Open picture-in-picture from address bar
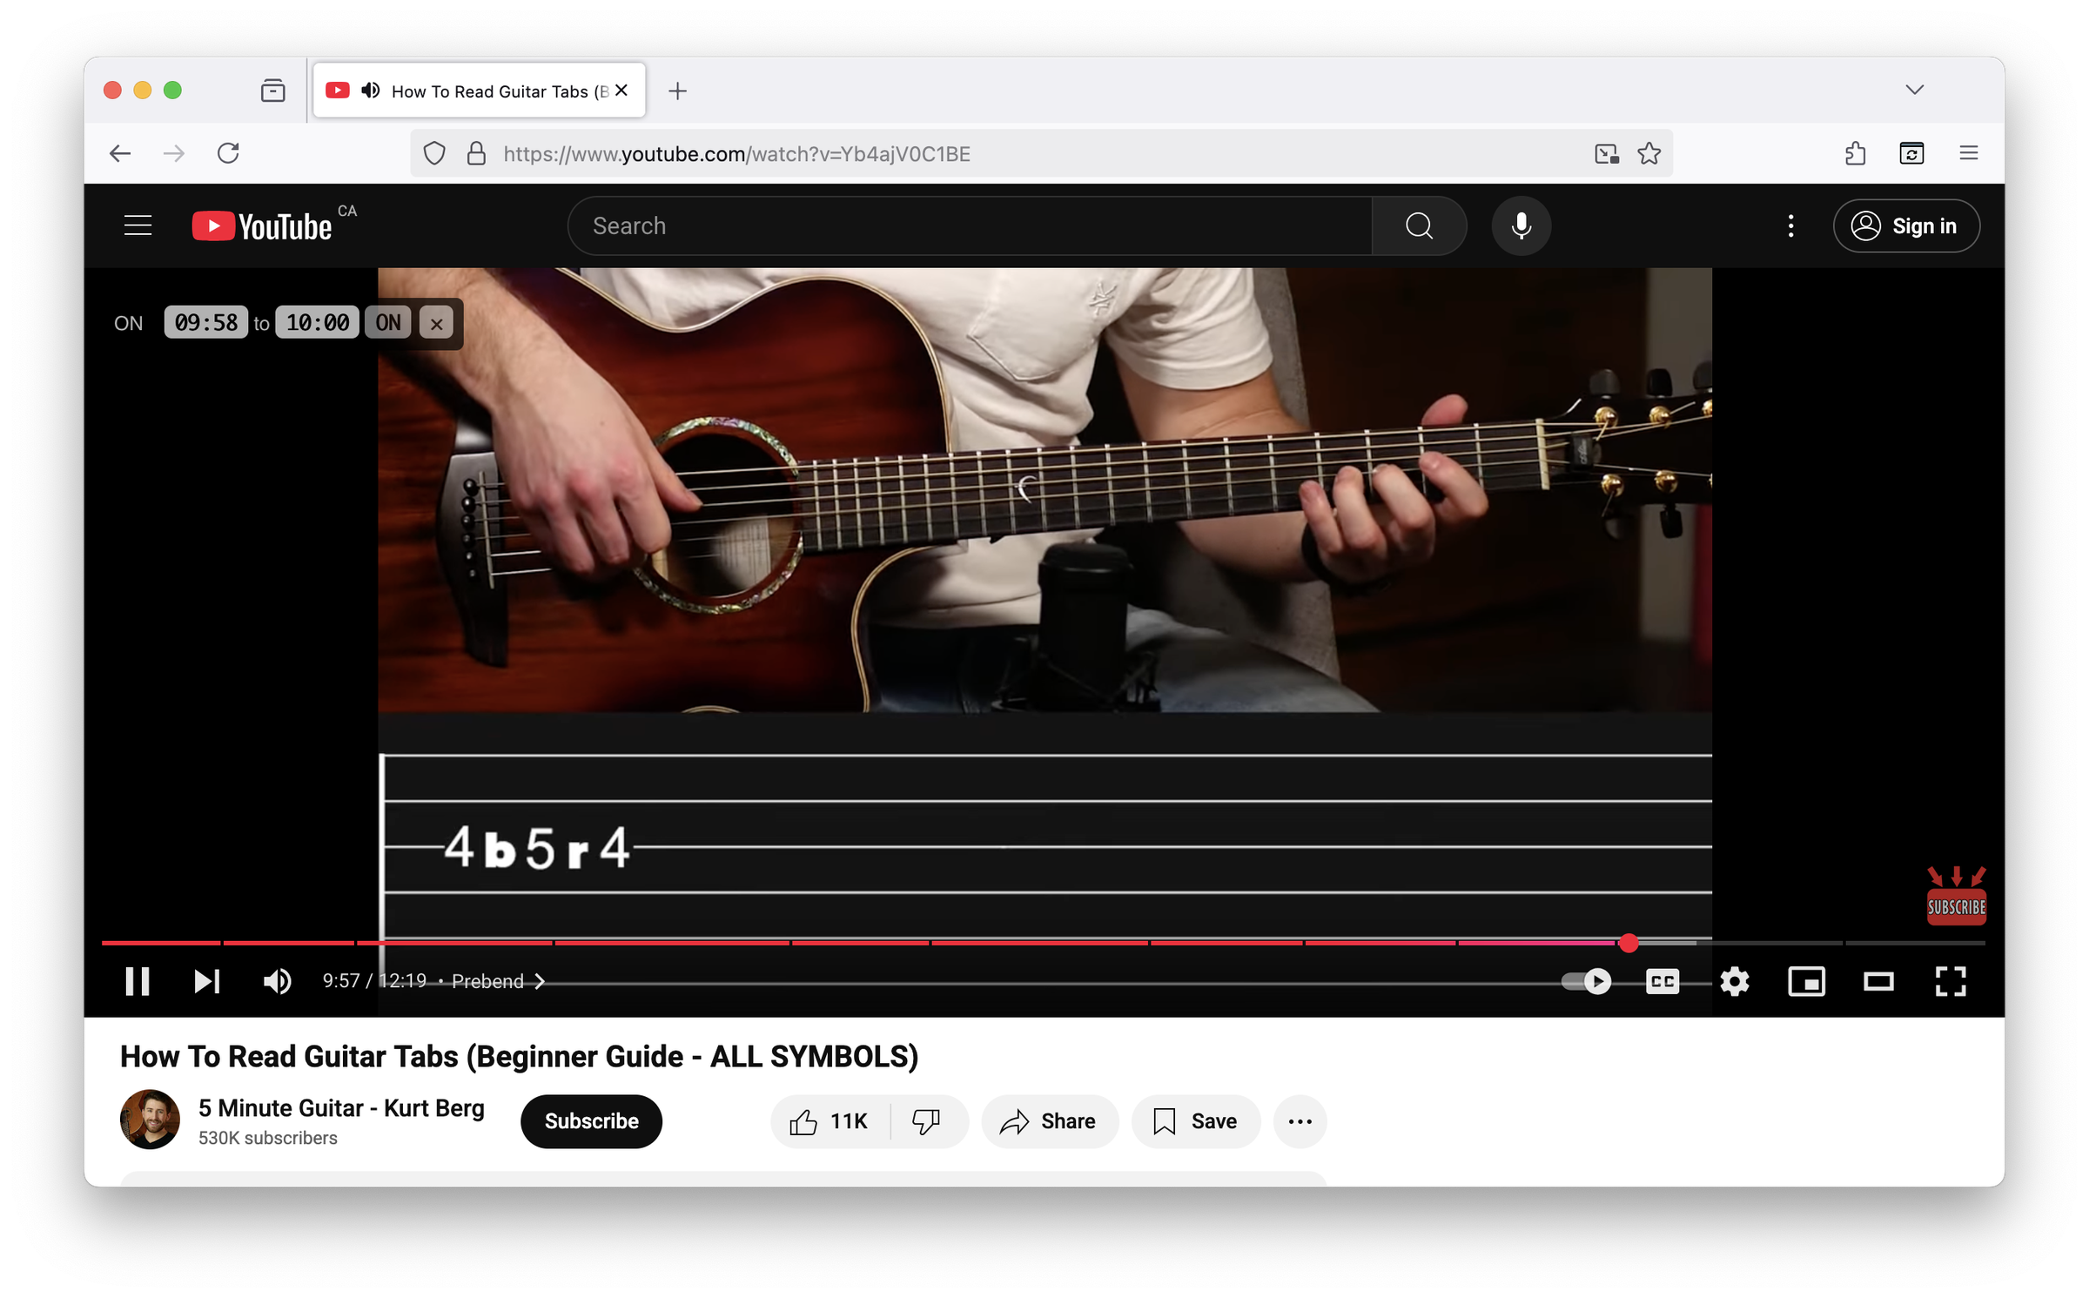This screenshot has height=1298, width=2089. click(x=1606, y=154)
